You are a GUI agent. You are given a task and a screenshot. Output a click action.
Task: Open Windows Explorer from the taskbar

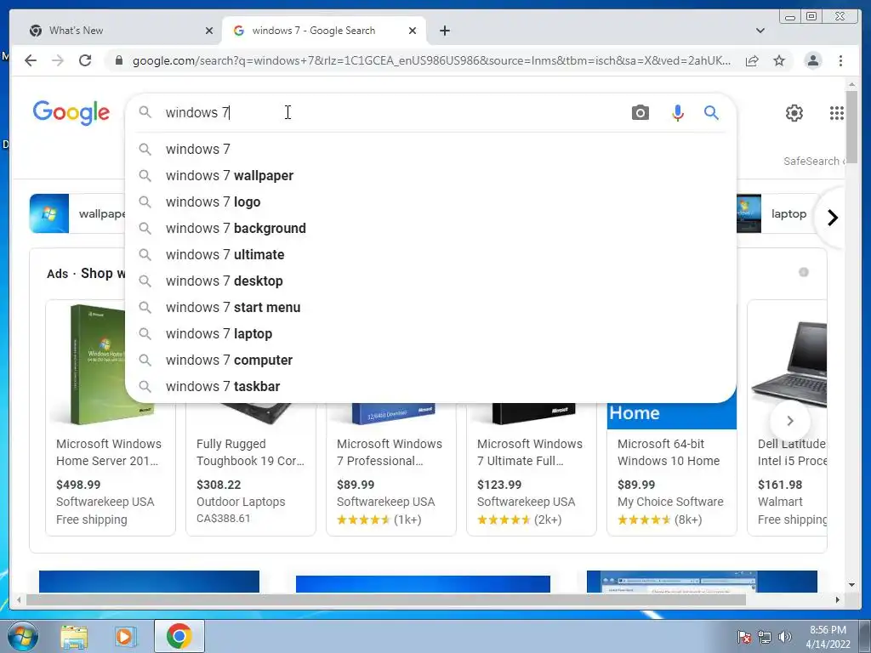(74, 637)
